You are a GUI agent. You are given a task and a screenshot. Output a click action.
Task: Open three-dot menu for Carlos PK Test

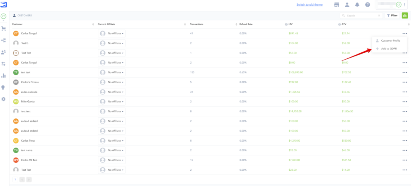point(405,160)
